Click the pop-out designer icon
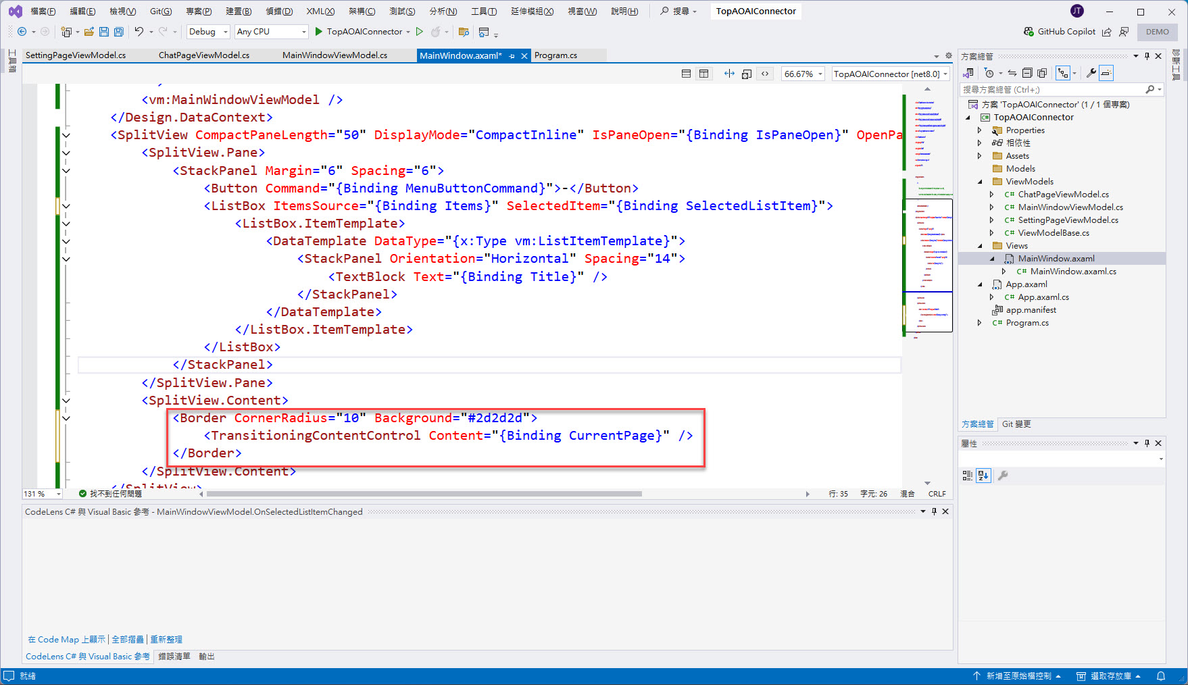This screenshot has height=685, width=1188. 747,74
